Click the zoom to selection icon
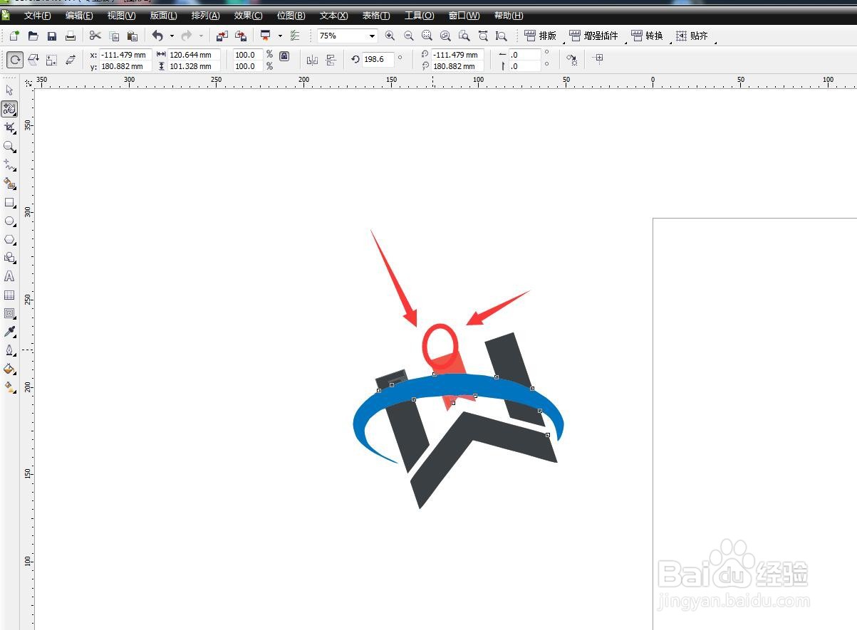 [x=427, y=36]
